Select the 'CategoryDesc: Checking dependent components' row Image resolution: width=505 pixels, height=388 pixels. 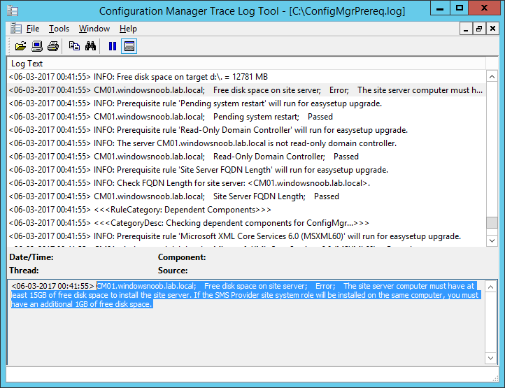[246, 223]
